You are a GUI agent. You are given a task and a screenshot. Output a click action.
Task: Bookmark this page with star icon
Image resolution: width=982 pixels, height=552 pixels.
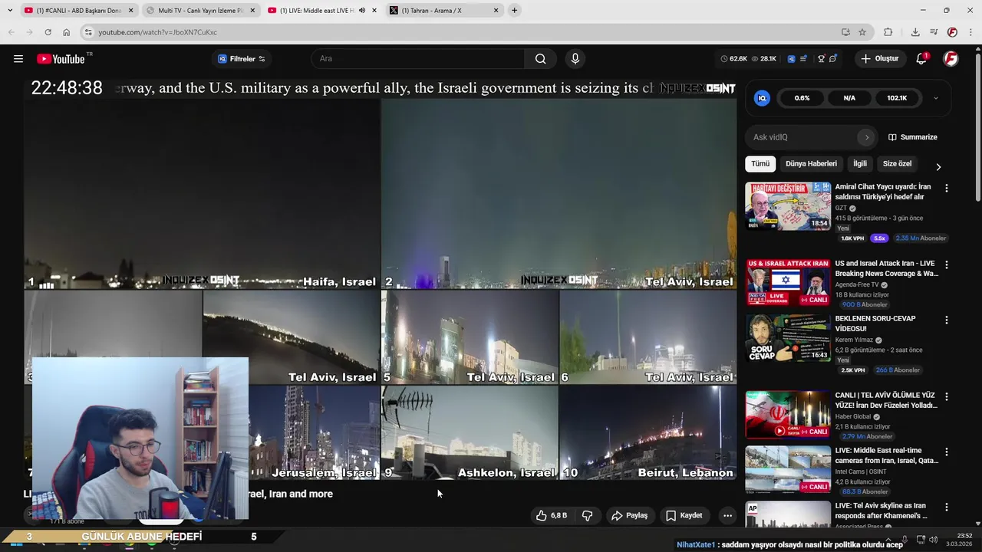click(x=862, y=32)
